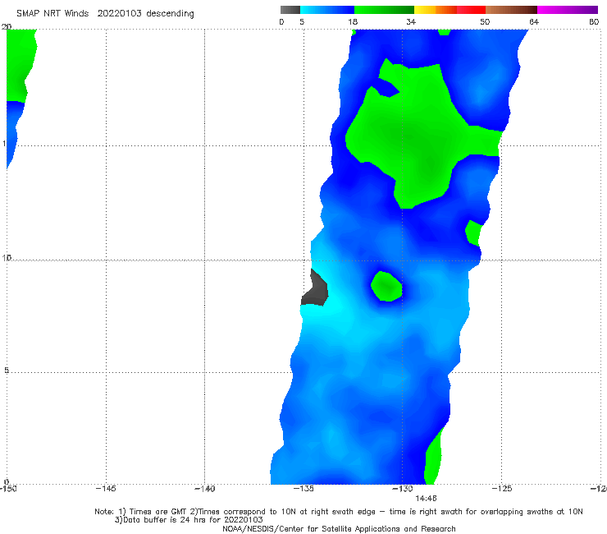Click the longitude label '-140'
Image resolution: width=607 pixels, height=534 pixels.
pos(204,489)
